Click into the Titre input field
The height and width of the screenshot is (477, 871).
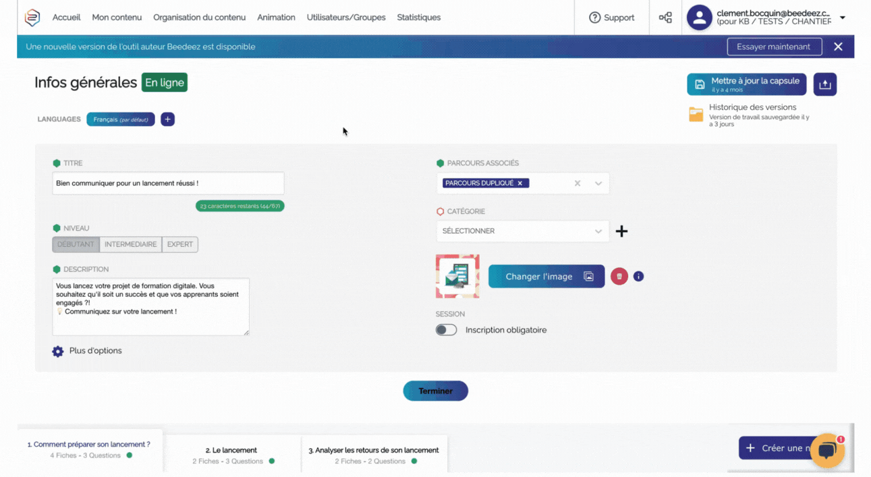point(168,184)
